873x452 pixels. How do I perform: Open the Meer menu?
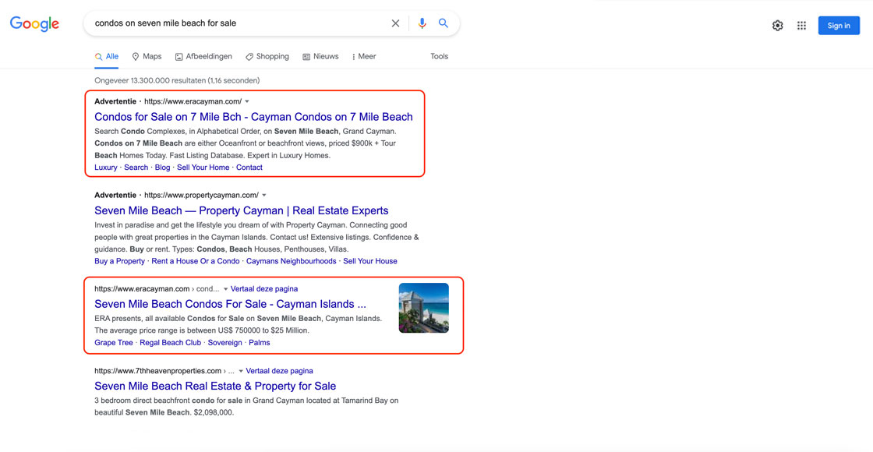[x=364, y=57]
